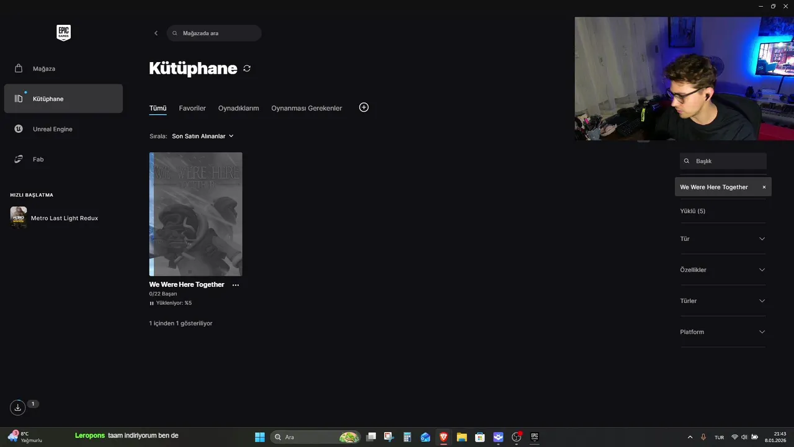
Task: Open Microsoft Store from the taskbar
Action: [x=480, y=437]
